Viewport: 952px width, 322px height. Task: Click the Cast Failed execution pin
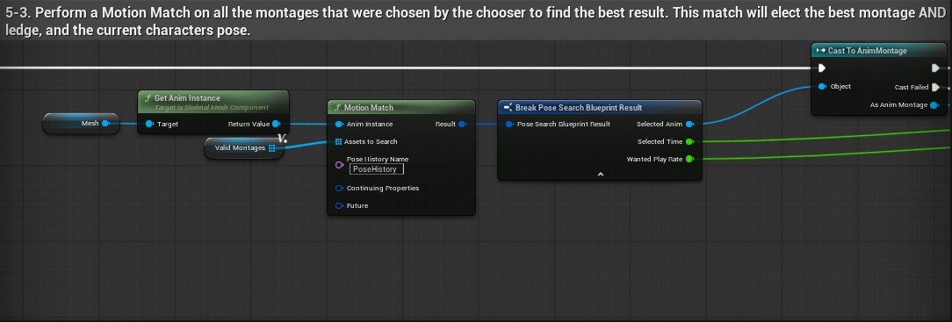pyautogui.click(x=935, y=87)
